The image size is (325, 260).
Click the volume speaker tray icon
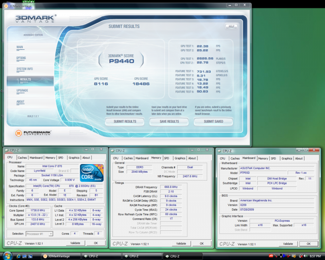pyautogui.click(x=305, y=256)
